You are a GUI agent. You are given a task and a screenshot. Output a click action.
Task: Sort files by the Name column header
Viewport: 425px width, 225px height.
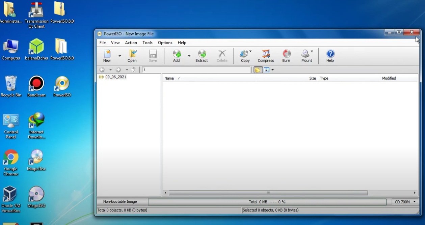[169, 78]
